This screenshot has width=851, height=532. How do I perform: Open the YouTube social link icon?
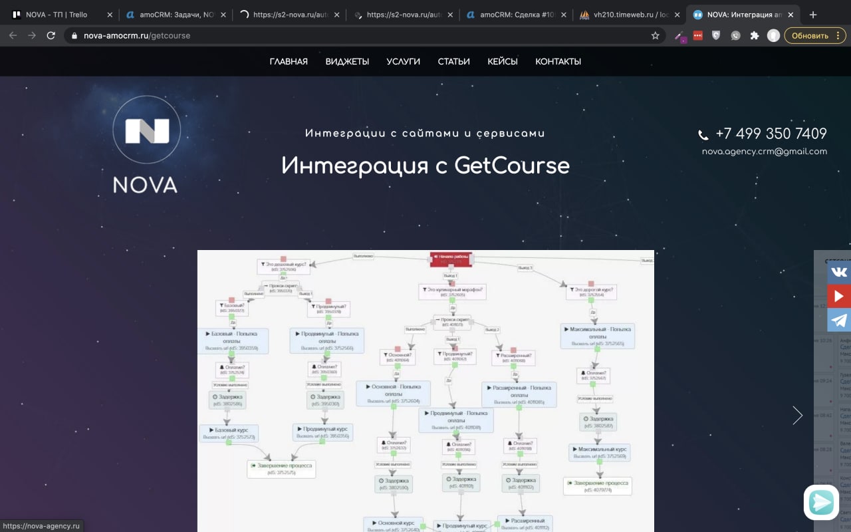tap(839, 296)
